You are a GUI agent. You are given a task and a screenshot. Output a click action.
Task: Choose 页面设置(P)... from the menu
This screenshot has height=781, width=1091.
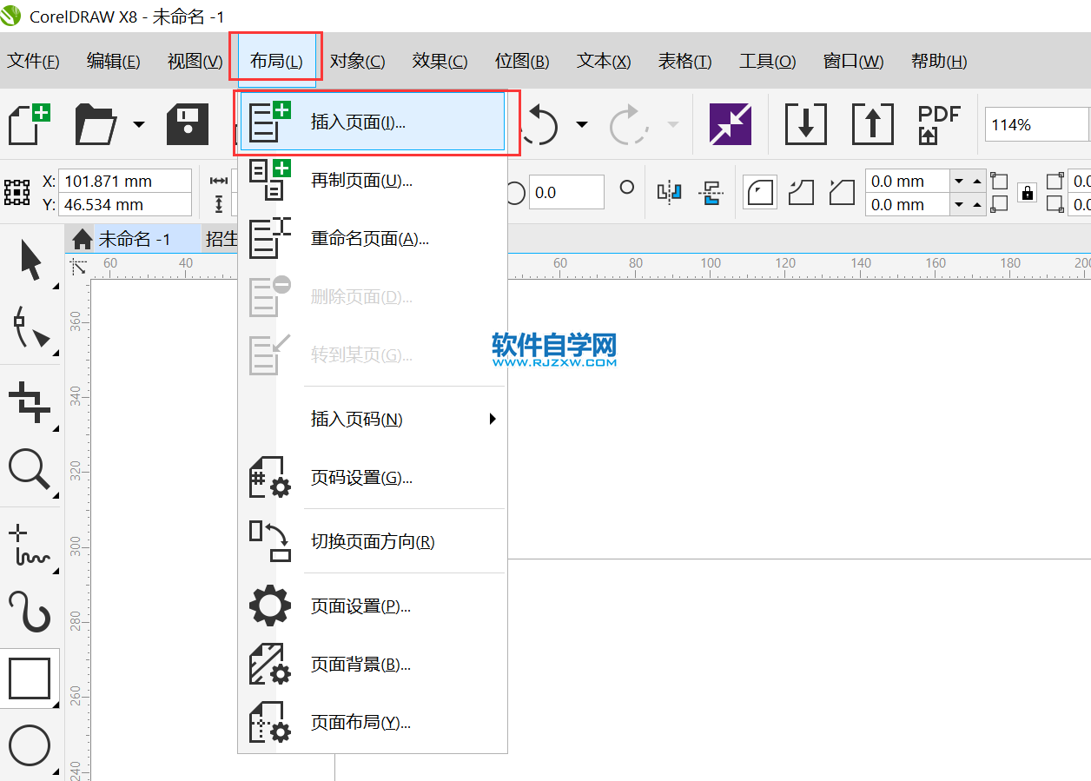coord(373,606)
